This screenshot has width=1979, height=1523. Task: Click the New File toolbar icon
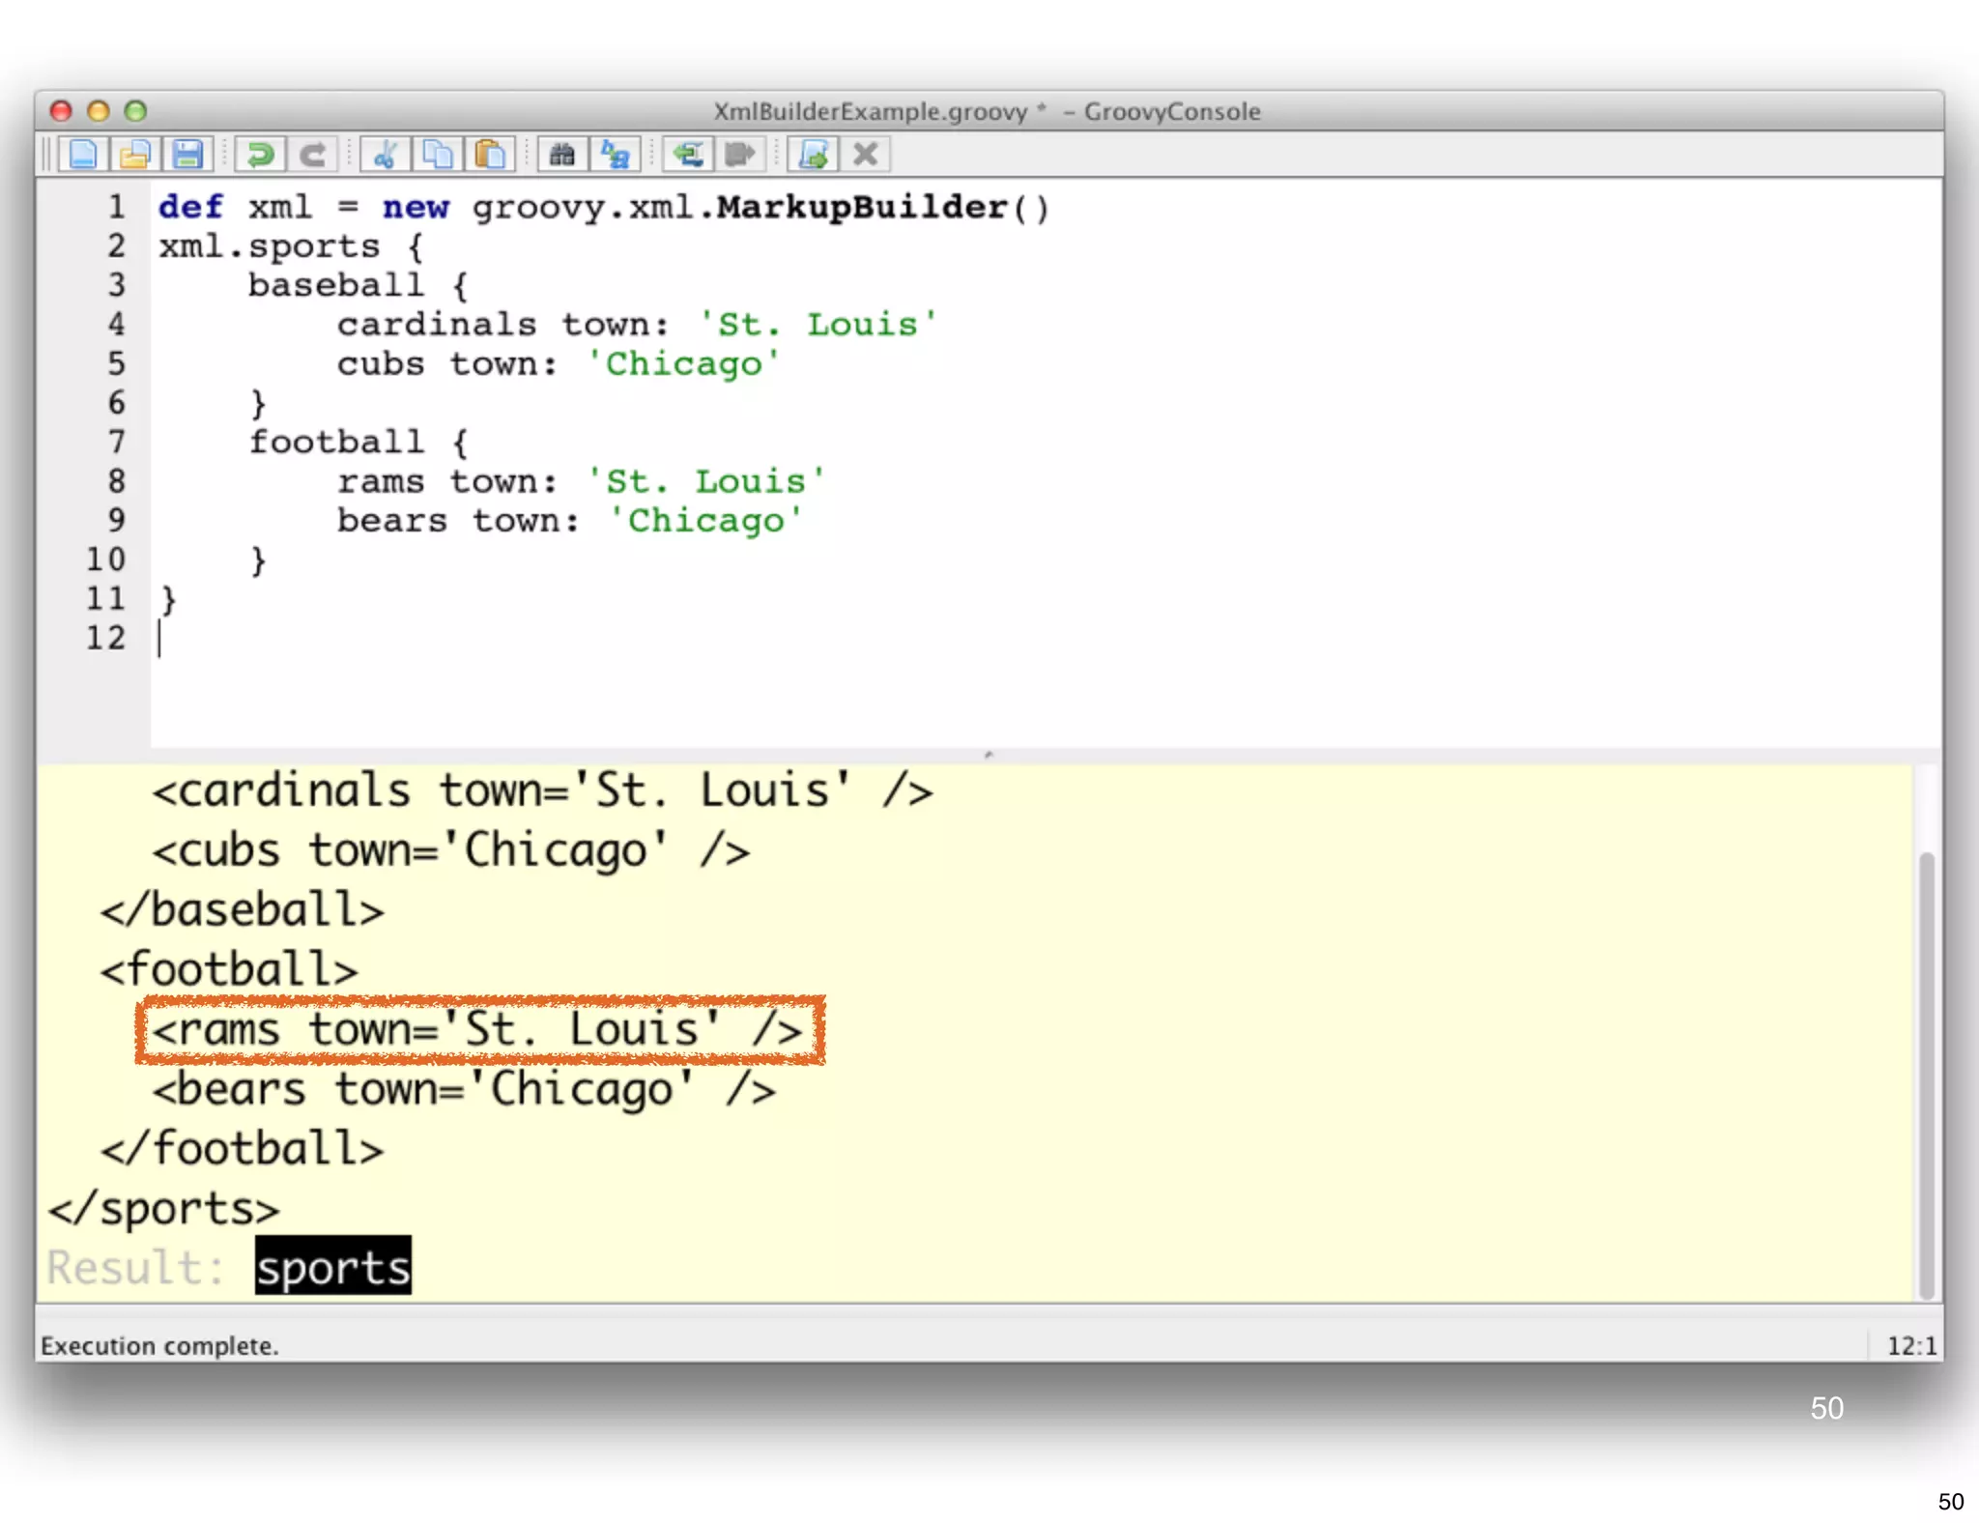pos(83,155)
